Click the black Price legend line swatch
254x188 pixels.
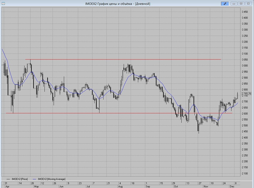point(8,179)
